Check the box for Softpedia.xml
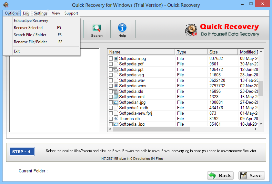The width and height of the screenshot is (272, 184). coord(111,97)
